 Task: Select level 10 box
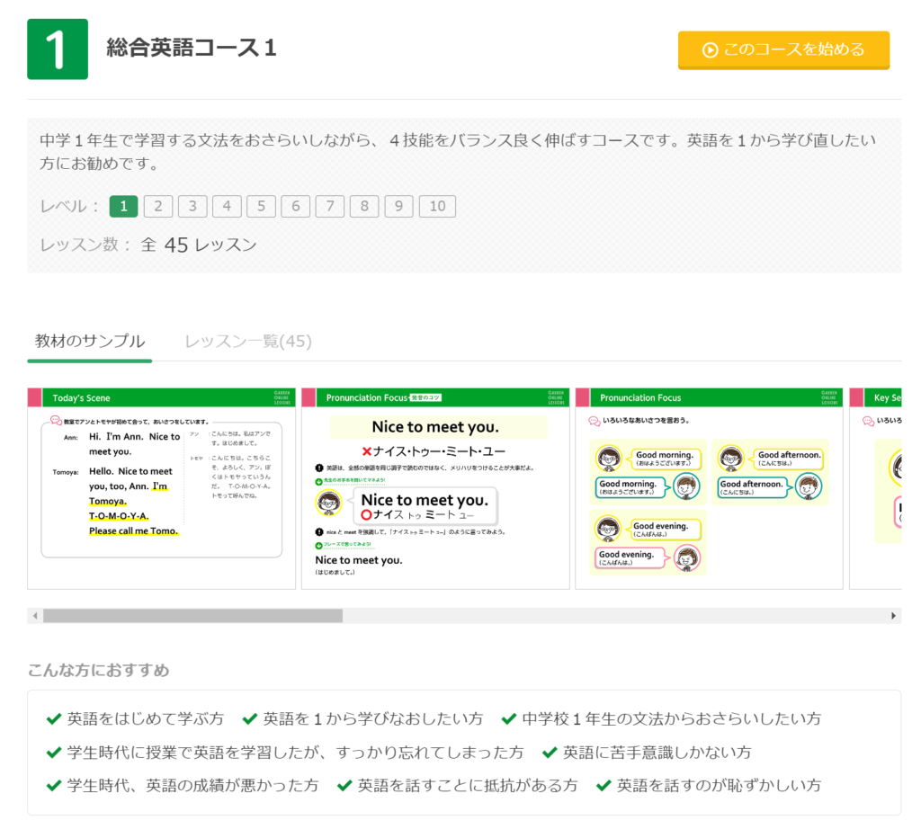(x=437, y=207)
